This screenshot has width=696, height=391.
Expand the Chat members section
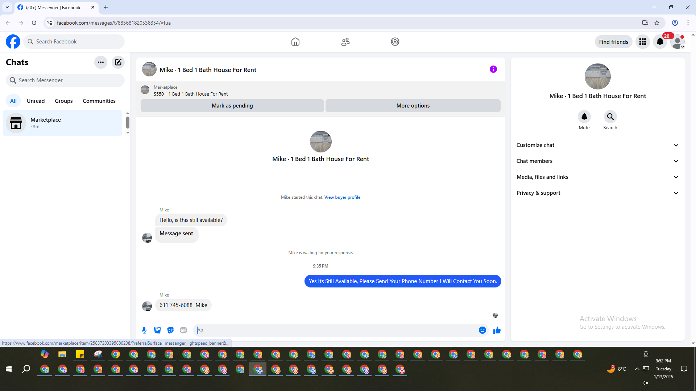pyautogui.click(x=597, y=161)
